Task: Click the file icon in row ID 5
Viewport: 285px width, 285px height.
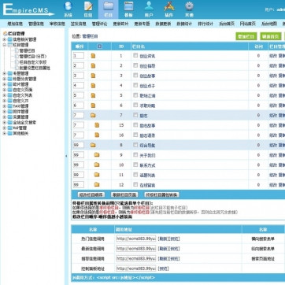Action: click(93, 95)
